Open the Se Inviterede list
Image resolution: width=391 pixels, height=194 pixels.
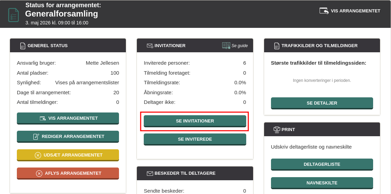tap(195, 139)
